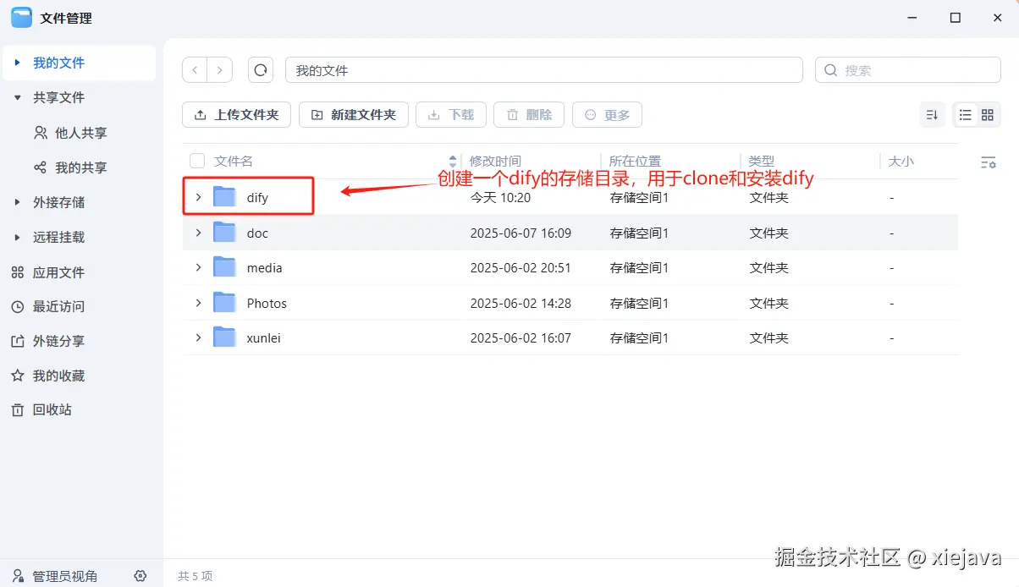Switch to grid view layout
The image size is (1019, 587).
coord(988,115)
